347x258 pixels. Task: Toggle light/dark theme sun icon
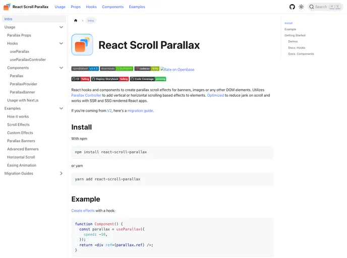point(301,7)
